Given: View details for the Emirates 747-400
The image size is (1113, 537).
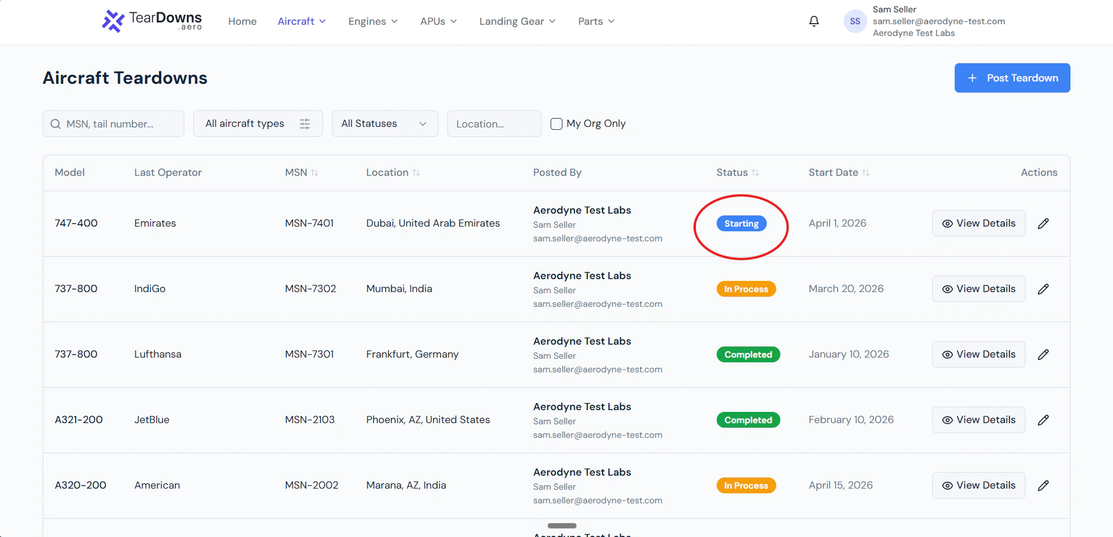Looking at the screenshot, I should (979, 224).
